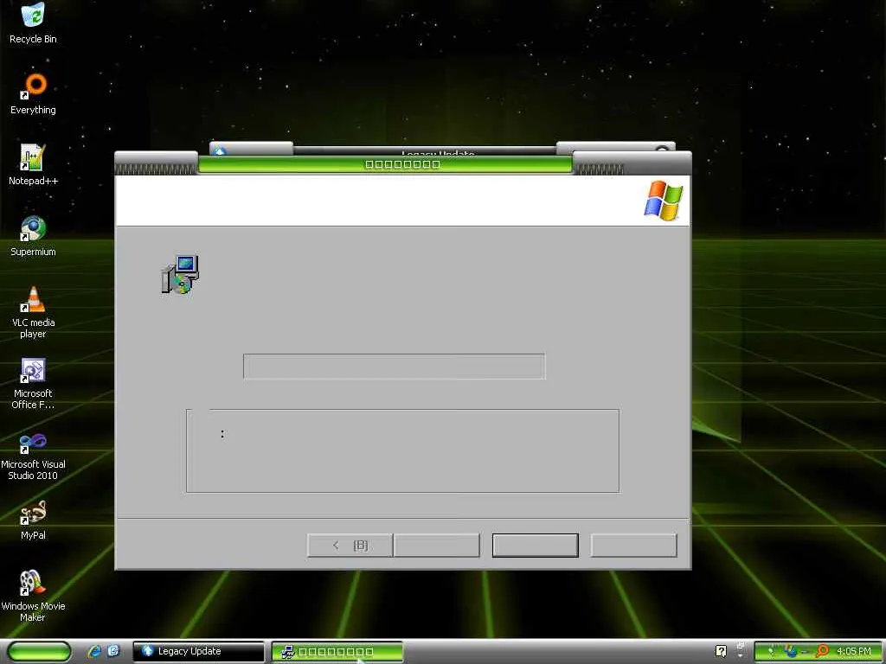Viewport: 886px width, 664px height.
Task: Click the Windows update shield tray icon
Action: click(791, 651)
